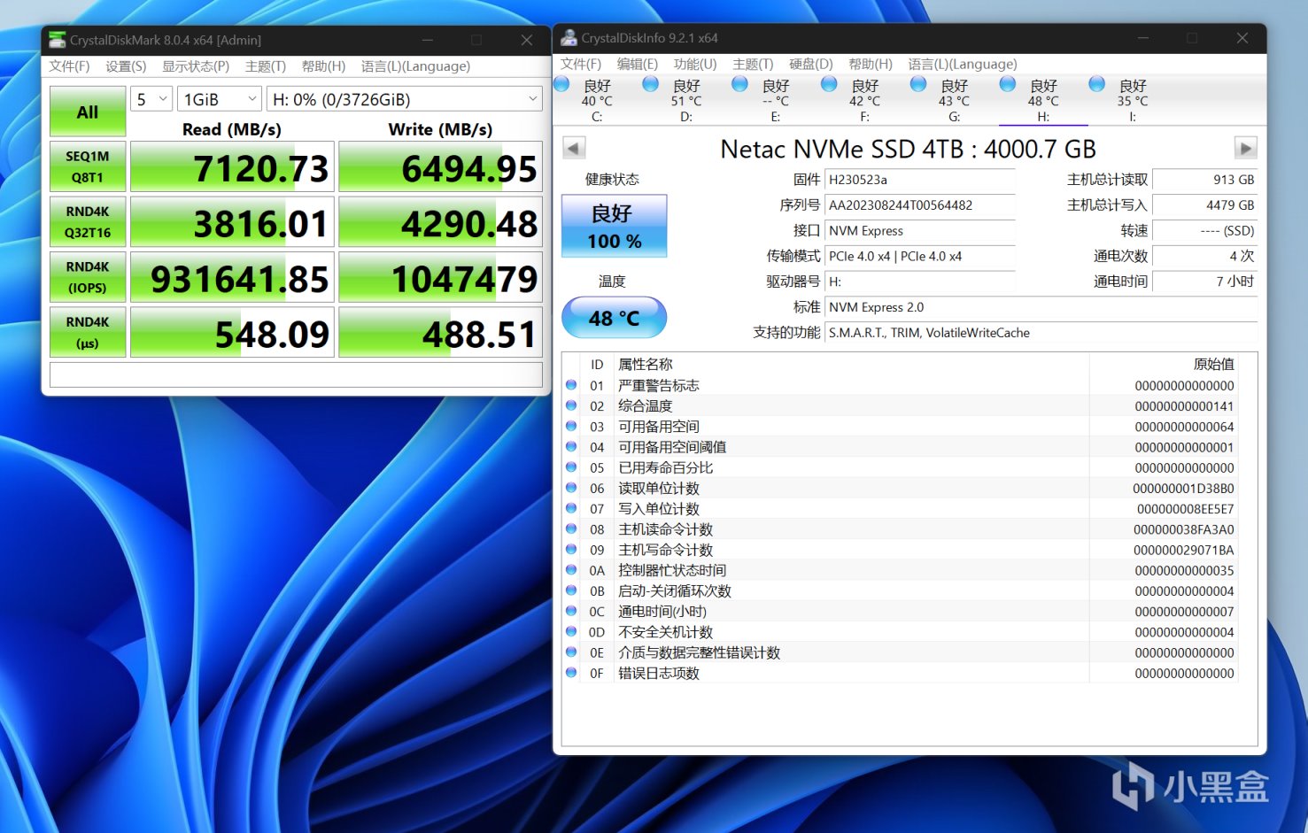Click the 良好 100% health gauge
The height and width of the screenshot is (833, 1308).
pyautogui.click(x=614, y=226)
